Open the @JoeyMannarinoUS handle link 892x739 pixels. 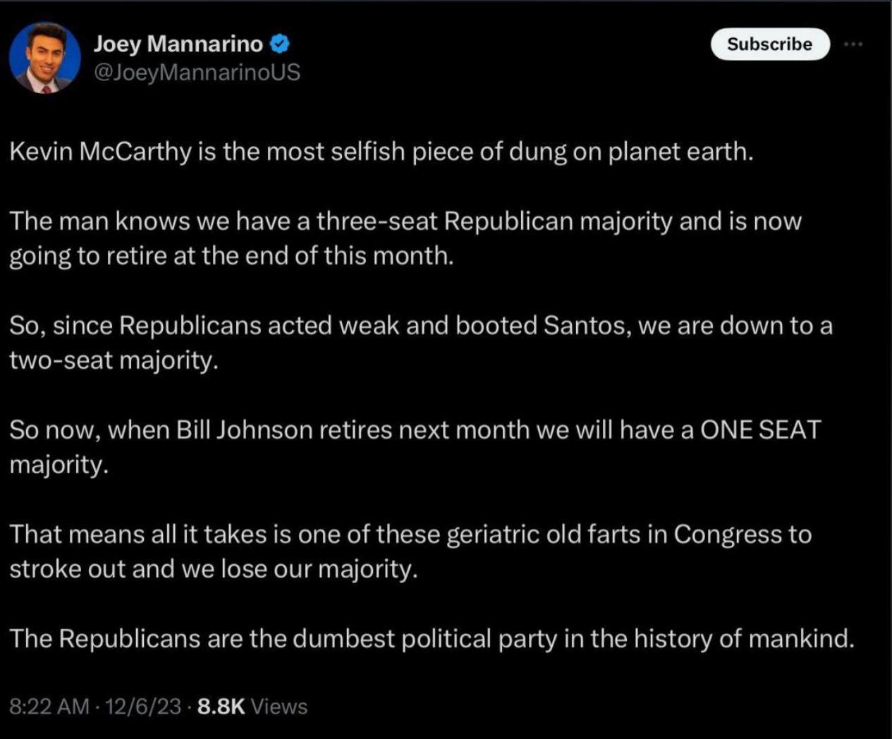pos(197,72)
